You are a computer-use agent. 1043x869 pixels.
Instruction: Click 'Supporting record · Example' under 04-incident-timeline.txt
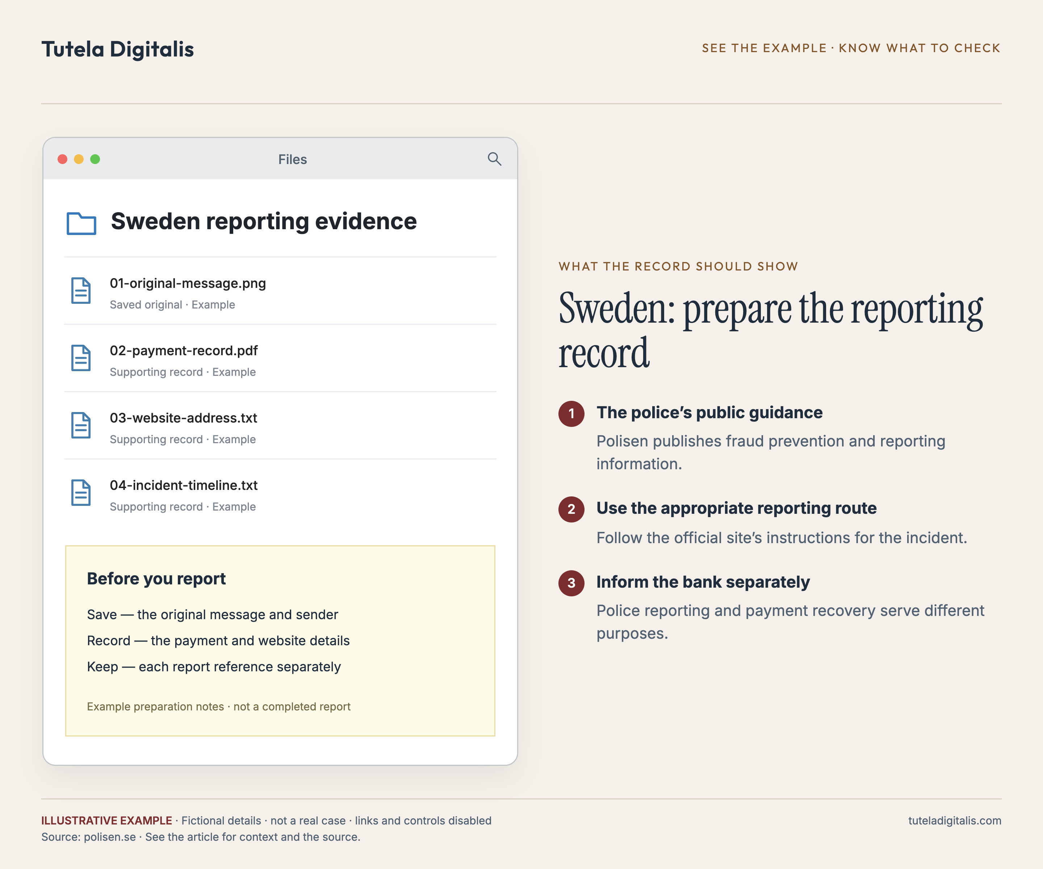(183, 507)
